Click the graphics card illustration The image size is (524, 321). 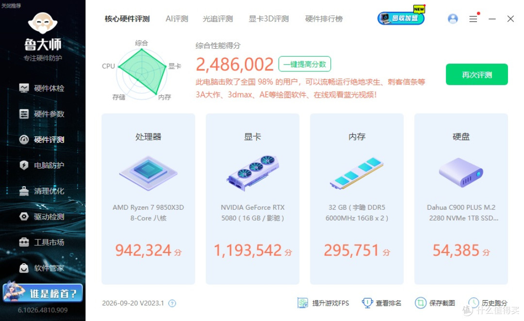tap(253, 172)
